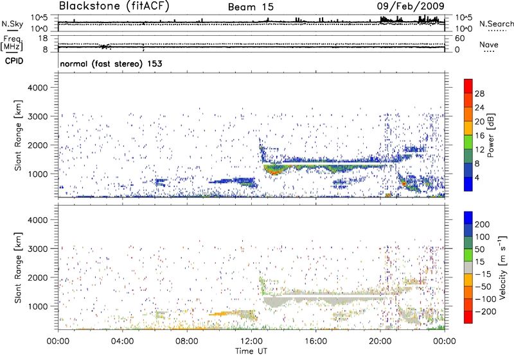Pick the light green segment of the Power color bar
The width and height of the screenshot is (514, 355).
[468, 142]
